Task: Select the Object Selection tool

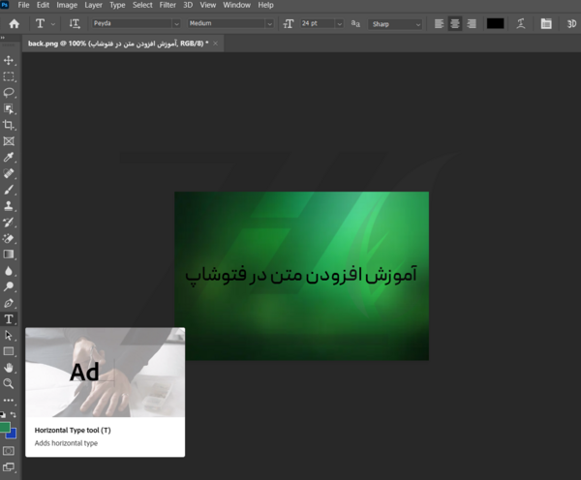Action: point(9,109)
